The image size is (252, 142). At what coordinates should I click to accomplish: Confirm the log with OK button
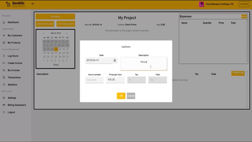[121, 96]
